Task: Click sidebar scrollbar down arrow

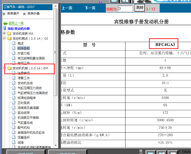Action: coord(56,145)
